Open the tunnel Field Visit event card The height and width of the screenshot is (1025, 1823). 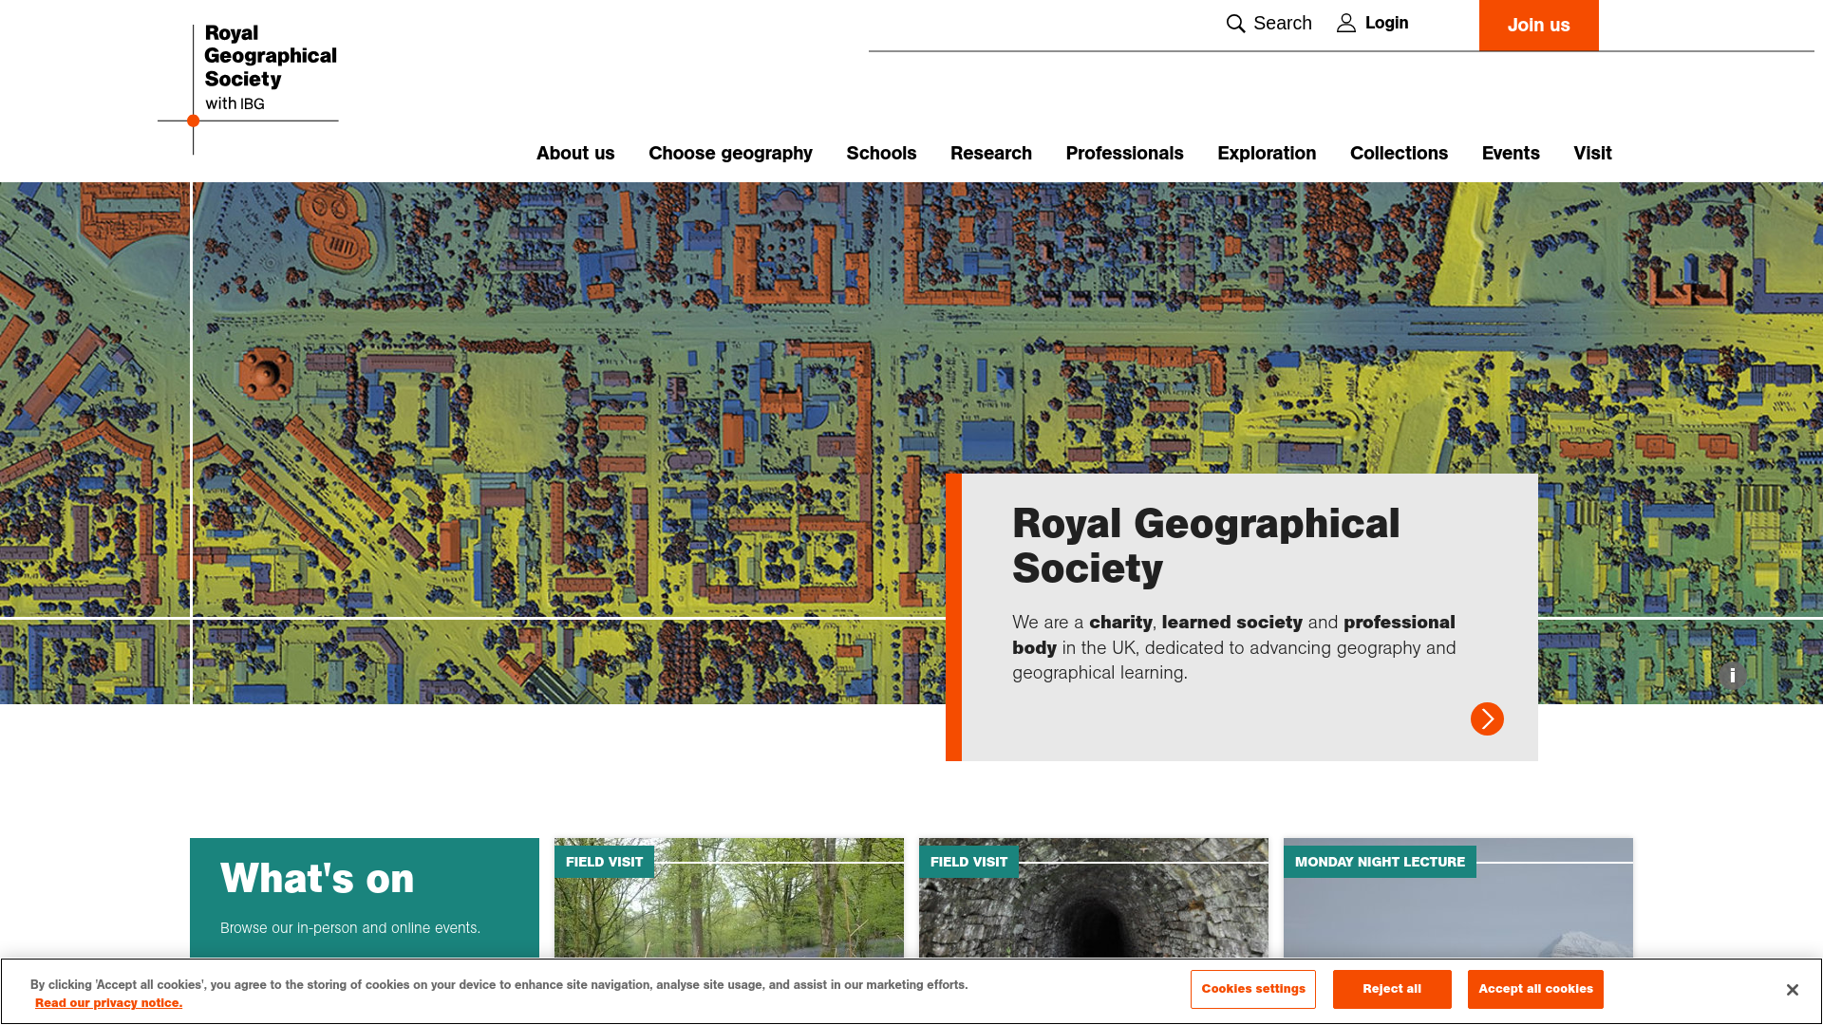coord(1094,898)
